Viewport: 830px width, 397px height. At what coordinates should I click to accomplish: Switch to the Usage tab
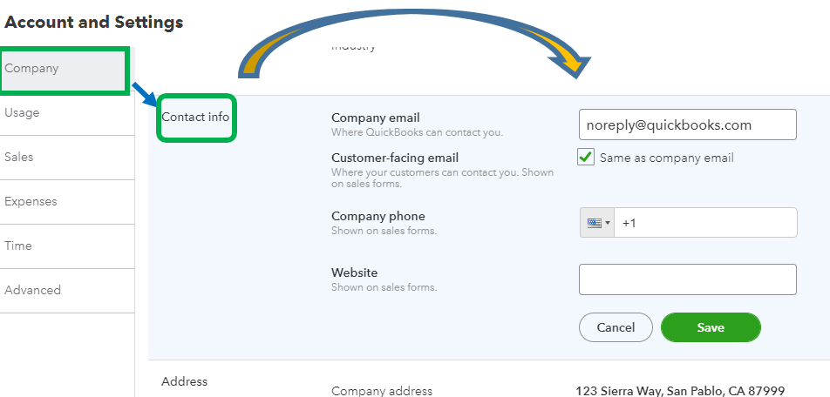pyautogui.click(x=66, y=113)
